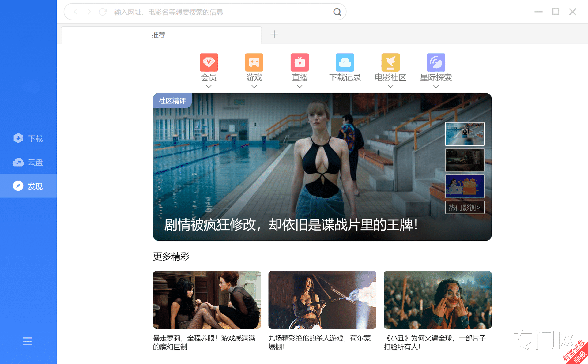588x364 pixels.
Task: Reload the page with refresh icon
Action: [103, 12]
